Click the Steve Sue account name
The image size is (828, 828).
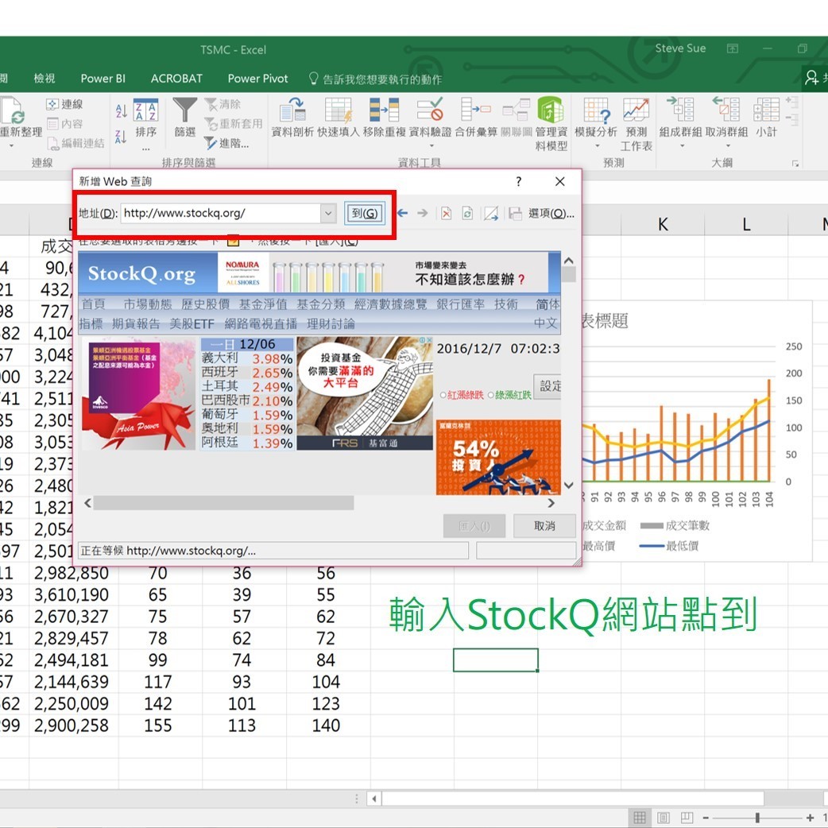(x=680, y=48)
